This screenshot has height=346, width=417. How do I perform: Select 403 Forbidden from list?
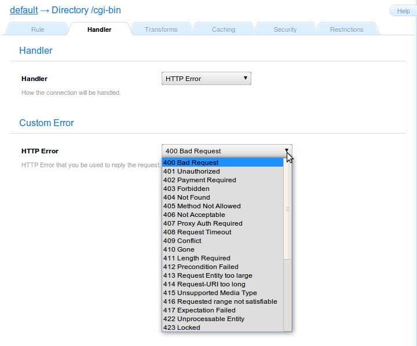pos(186,189)
